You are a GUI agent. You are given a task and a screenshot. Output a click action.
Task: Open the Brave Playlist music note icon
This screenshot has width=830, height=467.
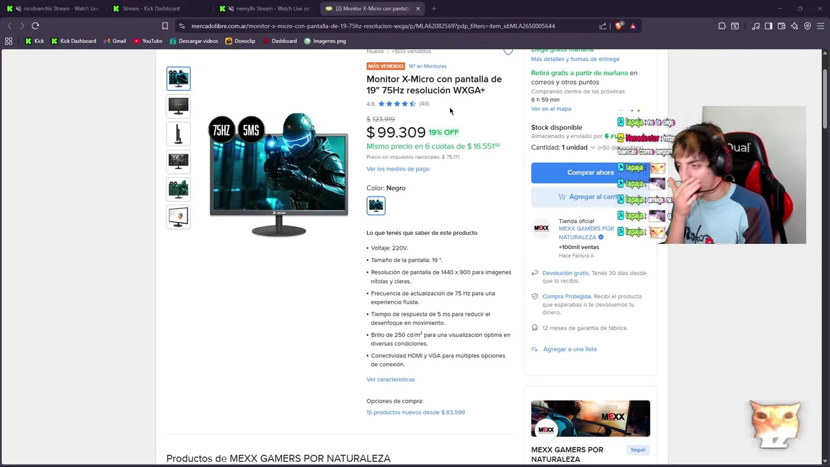755,26
